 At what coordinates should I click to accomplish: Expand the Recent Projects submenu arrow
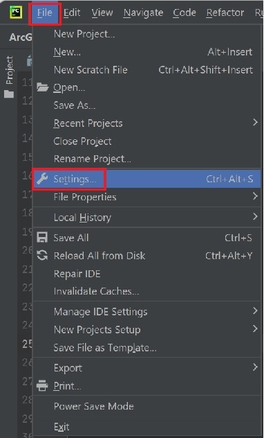click(255, 123)
